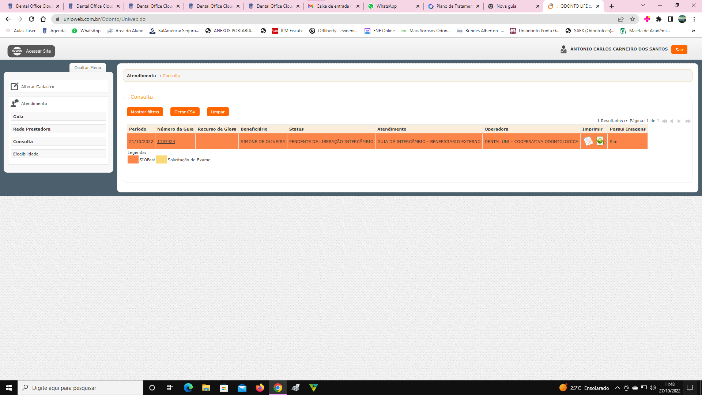The height and width of the screenshot is (395, 702).
Task: Open the hidden bookmarks overflow chevron
Action: pyautogui.click(x=693, y=31)
